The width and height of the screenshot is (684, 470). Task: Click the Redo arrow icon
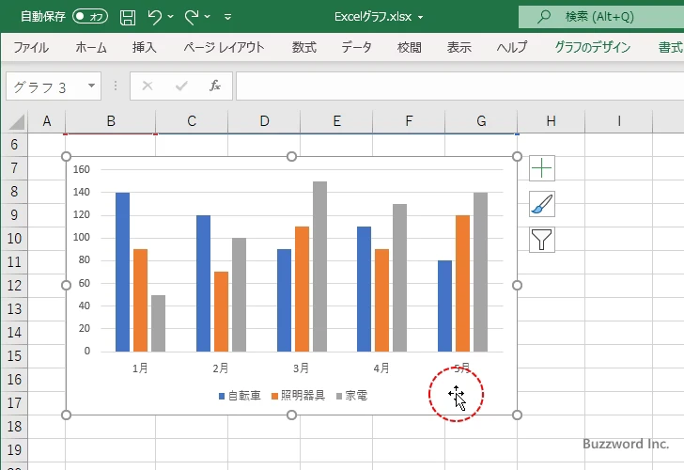[x=192, y=17]
